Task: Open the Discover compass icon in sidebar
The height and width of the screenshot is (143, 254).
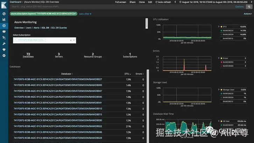Action: coord(4,14)
